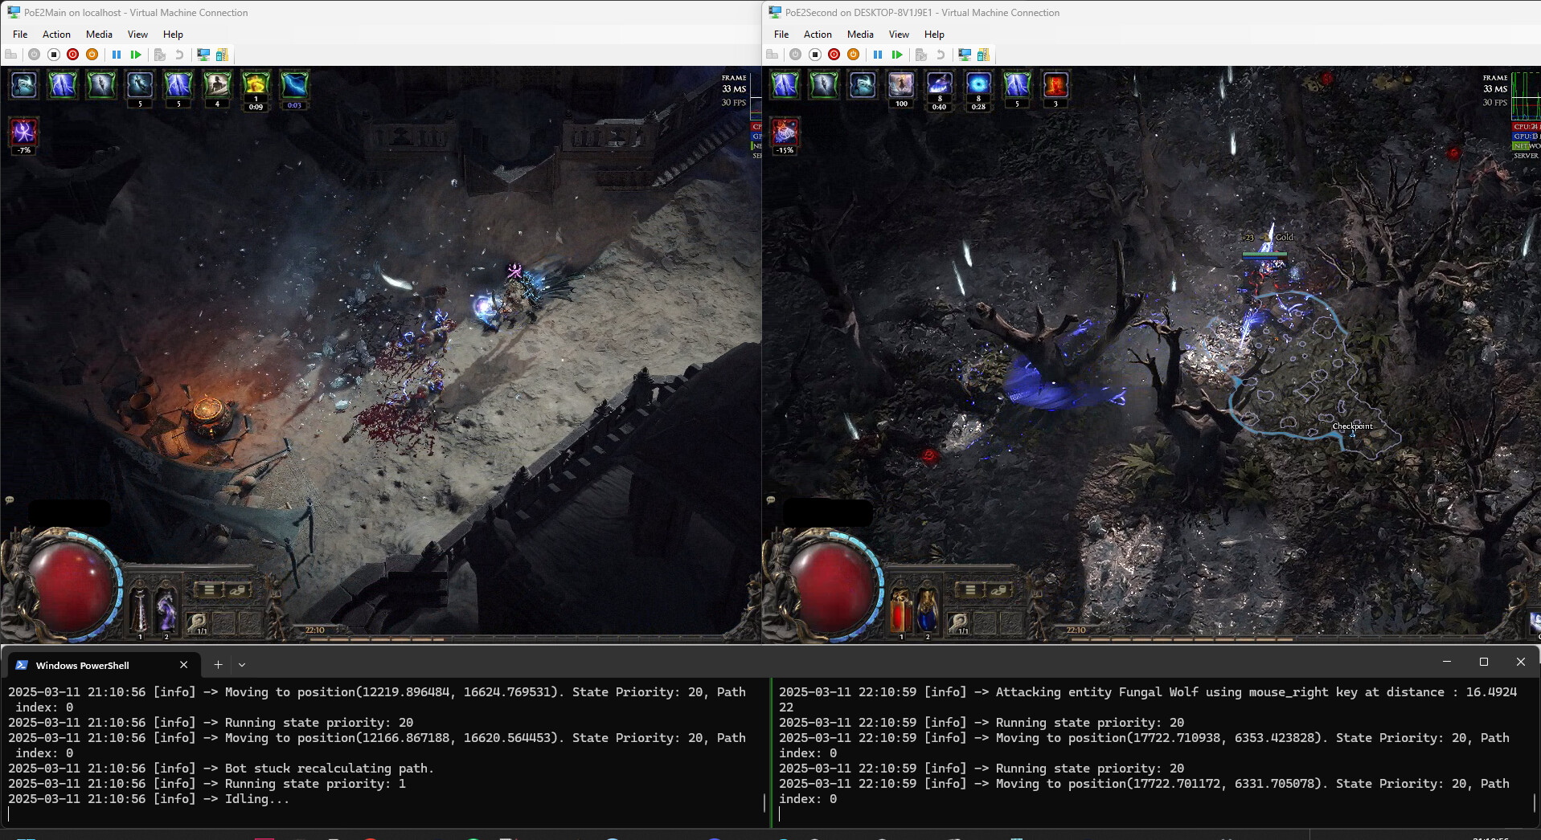Click the 'Bot stuck recalculating path.' log line
Viewport: 1541px width, 840px height.
tap(221, 769)
